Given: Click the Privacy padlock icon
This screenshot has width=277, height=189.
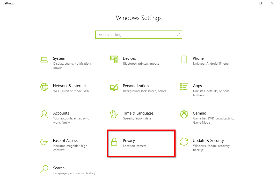Looking at the screenshot, I should point(114,142).
